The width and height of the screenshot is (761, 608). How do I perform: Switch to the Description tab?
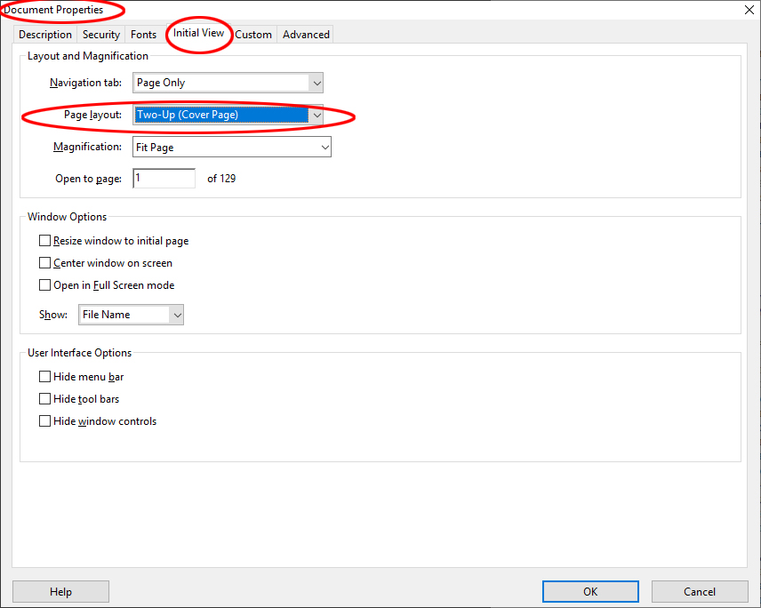pyautogui.click(x=45, y=35)
